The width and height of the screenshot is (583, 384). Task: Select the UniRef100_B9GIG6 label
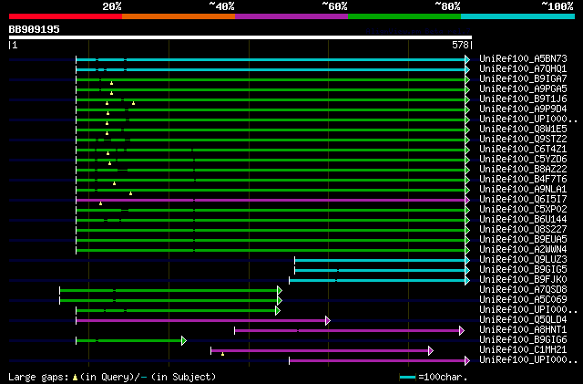tap(523, 340)
